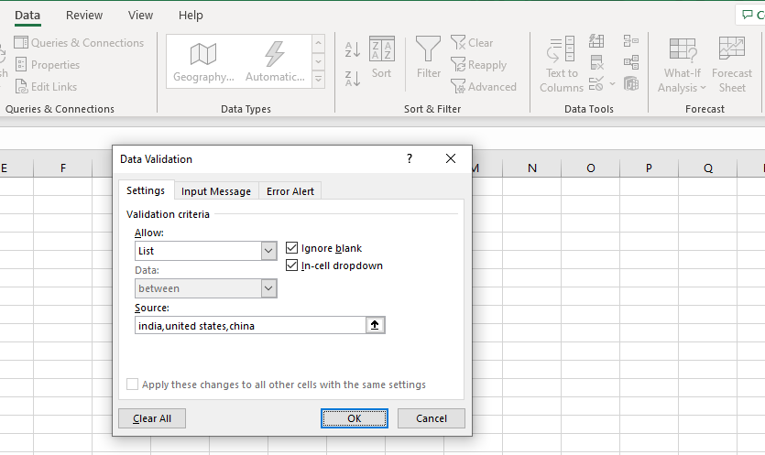Select column header F
The width and height of the screenshot is (765, 455).
[x=63, y=168]
